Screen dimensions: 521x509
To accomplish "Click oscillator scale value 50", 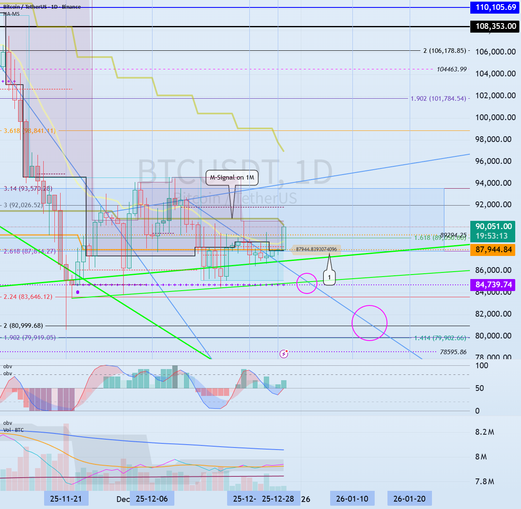I will click(x=479, y=388).
